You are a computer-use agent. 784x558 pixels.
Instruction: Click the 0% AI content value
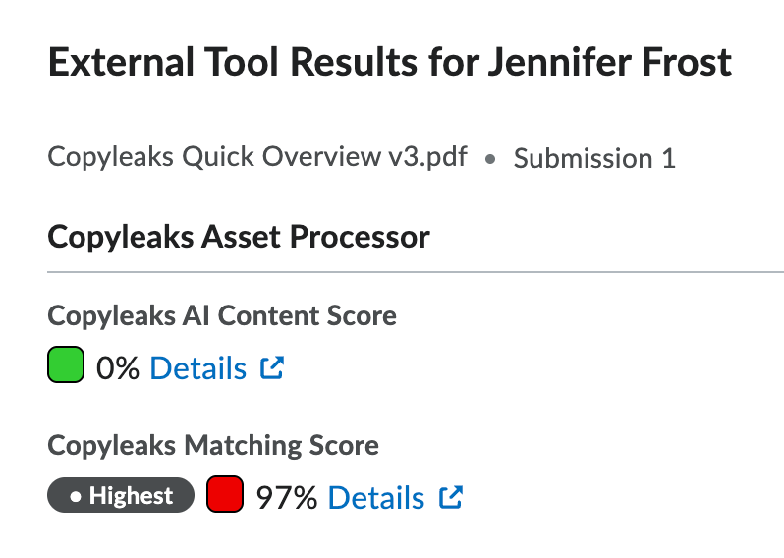(x=118, y=368)
